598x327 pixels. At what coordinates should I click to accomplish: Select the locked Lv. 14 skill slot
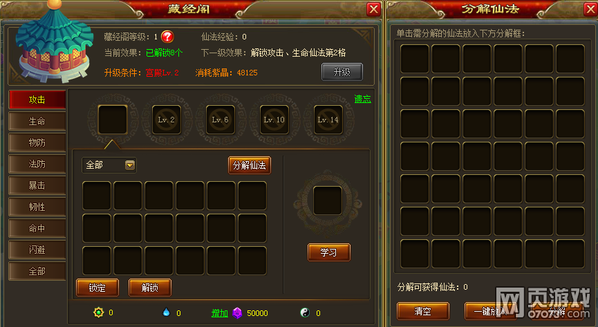[x=328, y=120]
